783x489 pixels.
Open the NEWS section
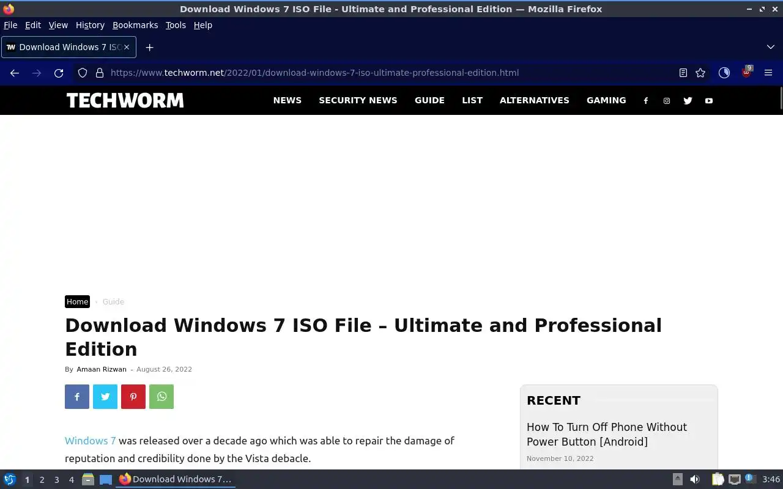[288, 100]
